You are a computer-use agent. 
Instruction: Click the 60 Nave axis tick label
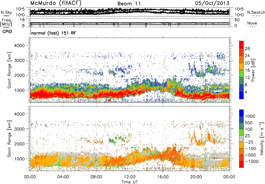[237, 20]
